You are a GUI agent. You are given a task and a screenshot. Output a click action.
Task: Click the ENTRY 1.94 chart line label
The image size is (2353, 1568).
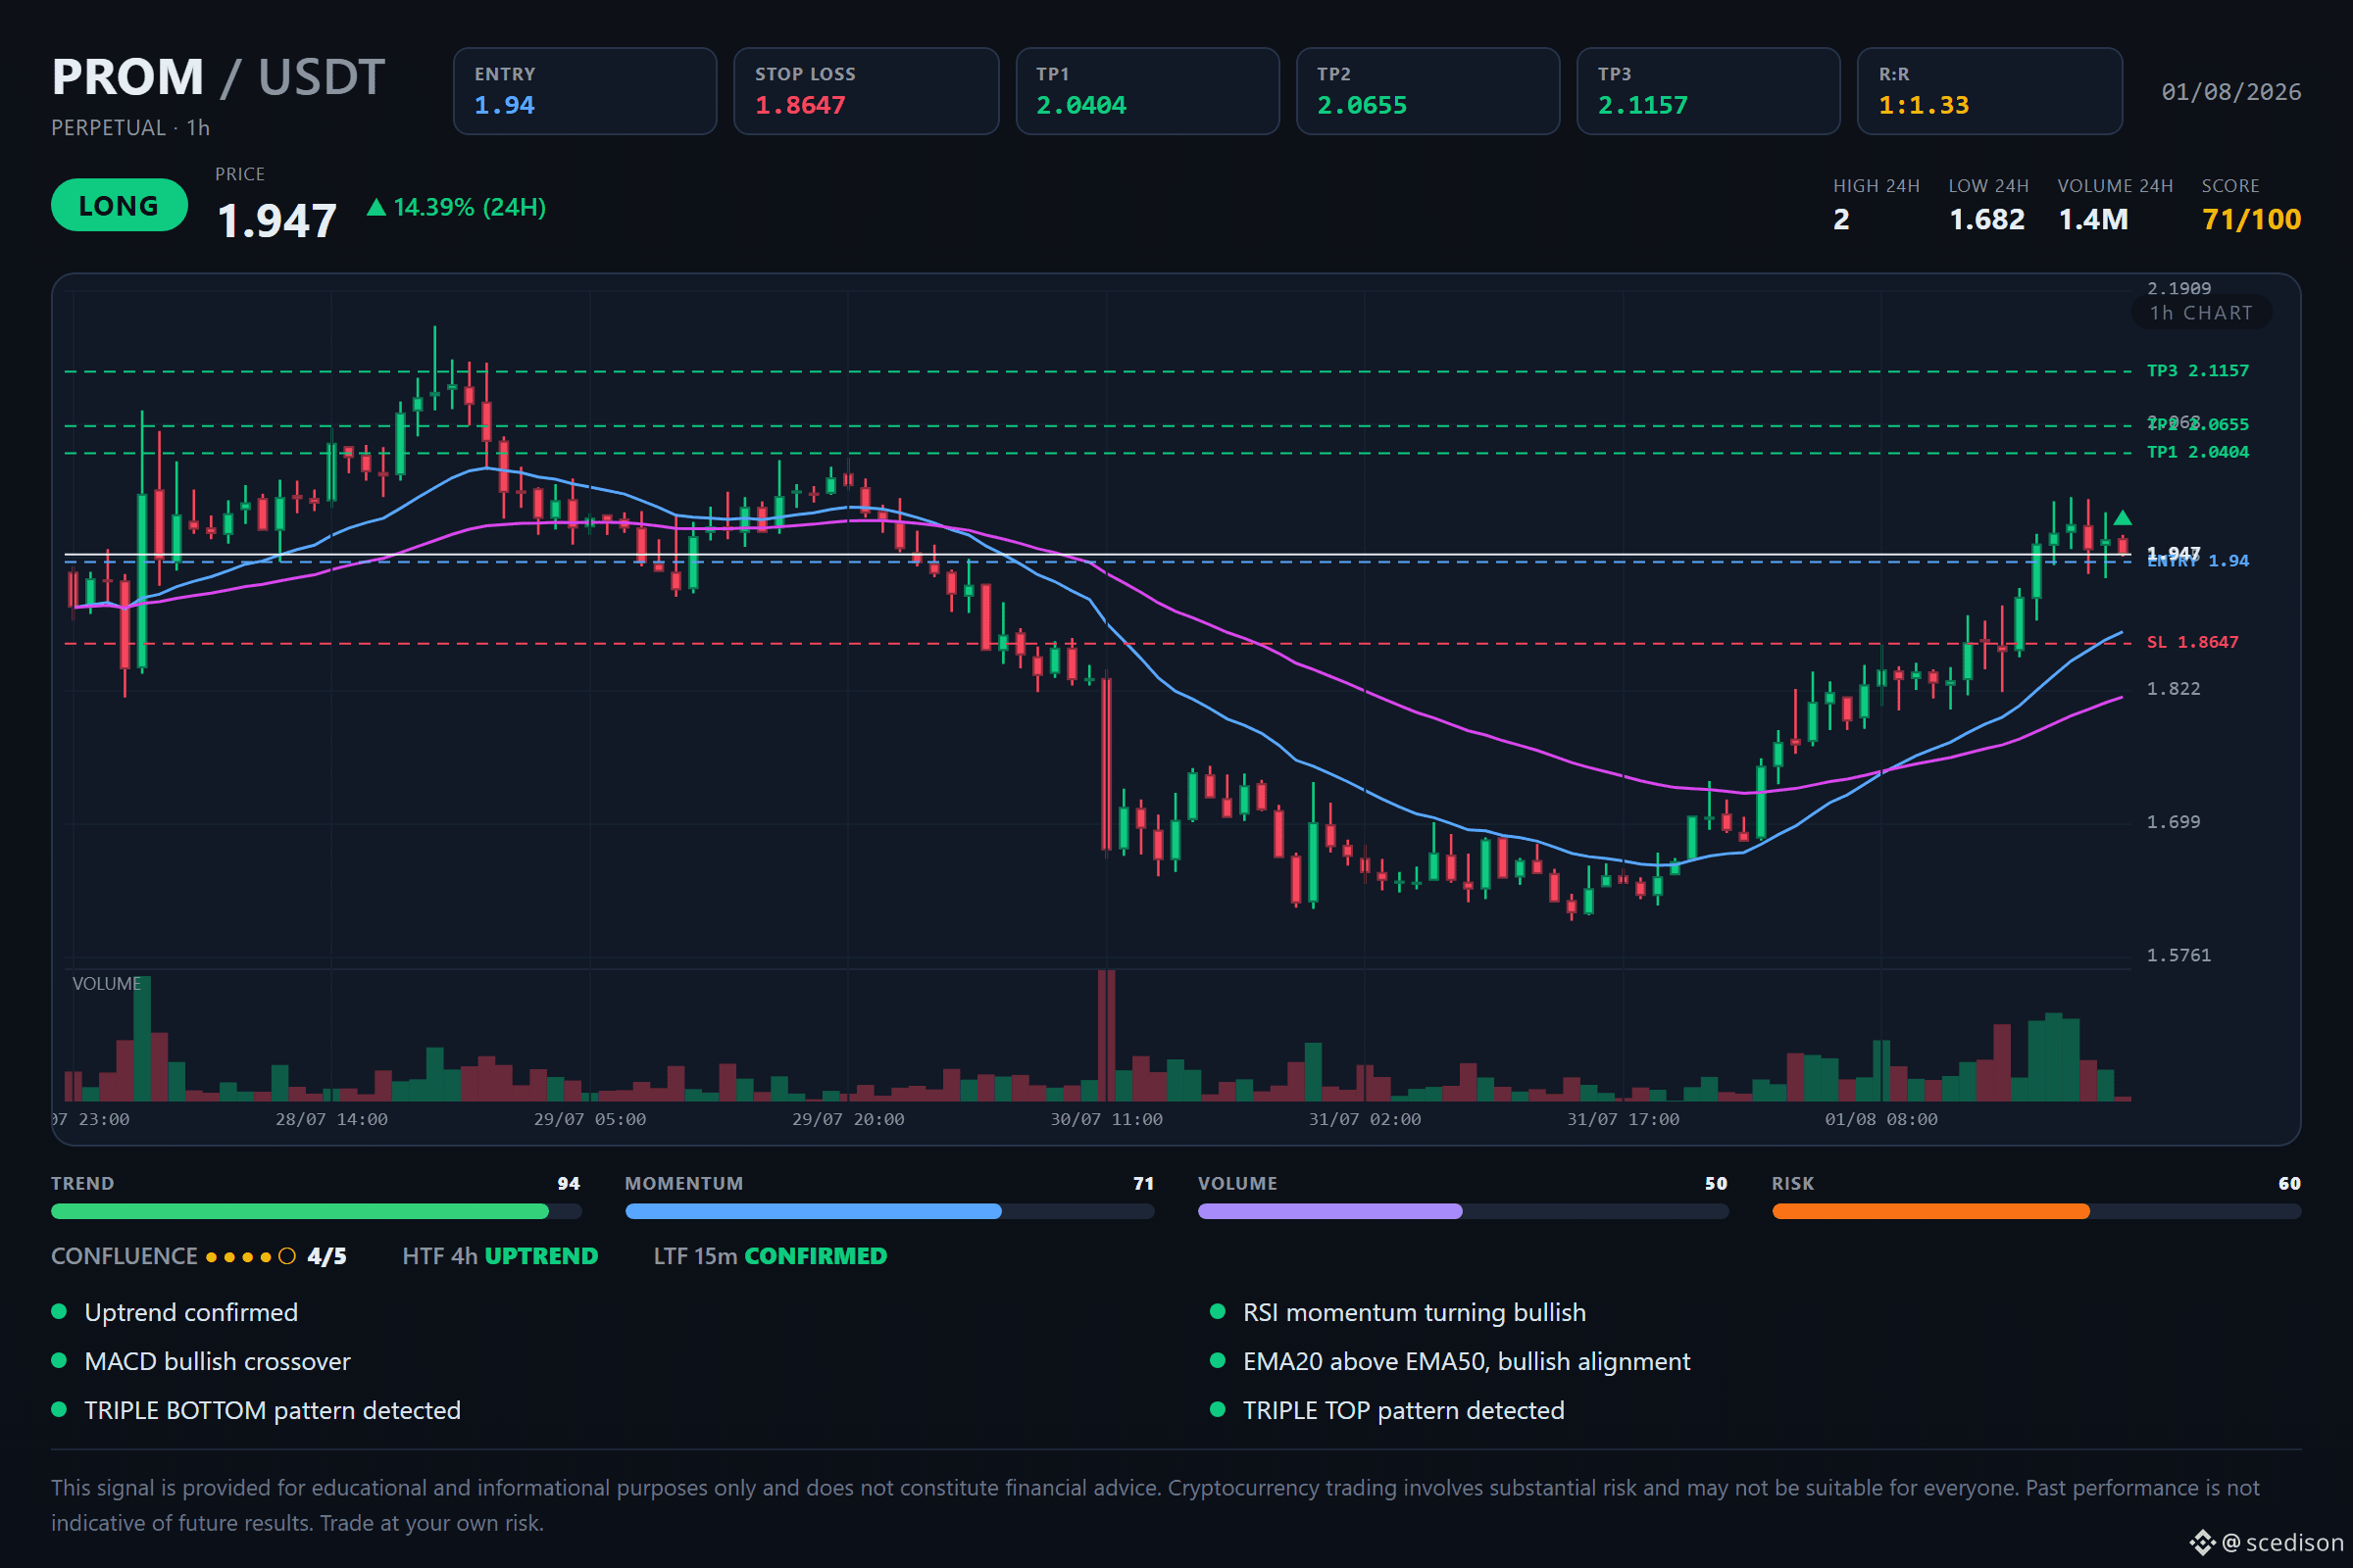click(2197, 561)
